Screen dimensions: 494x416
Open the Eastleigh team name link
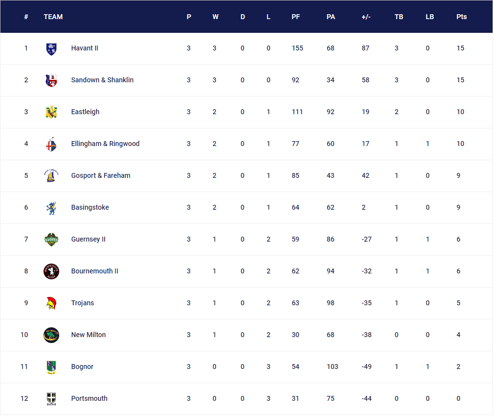85,112
